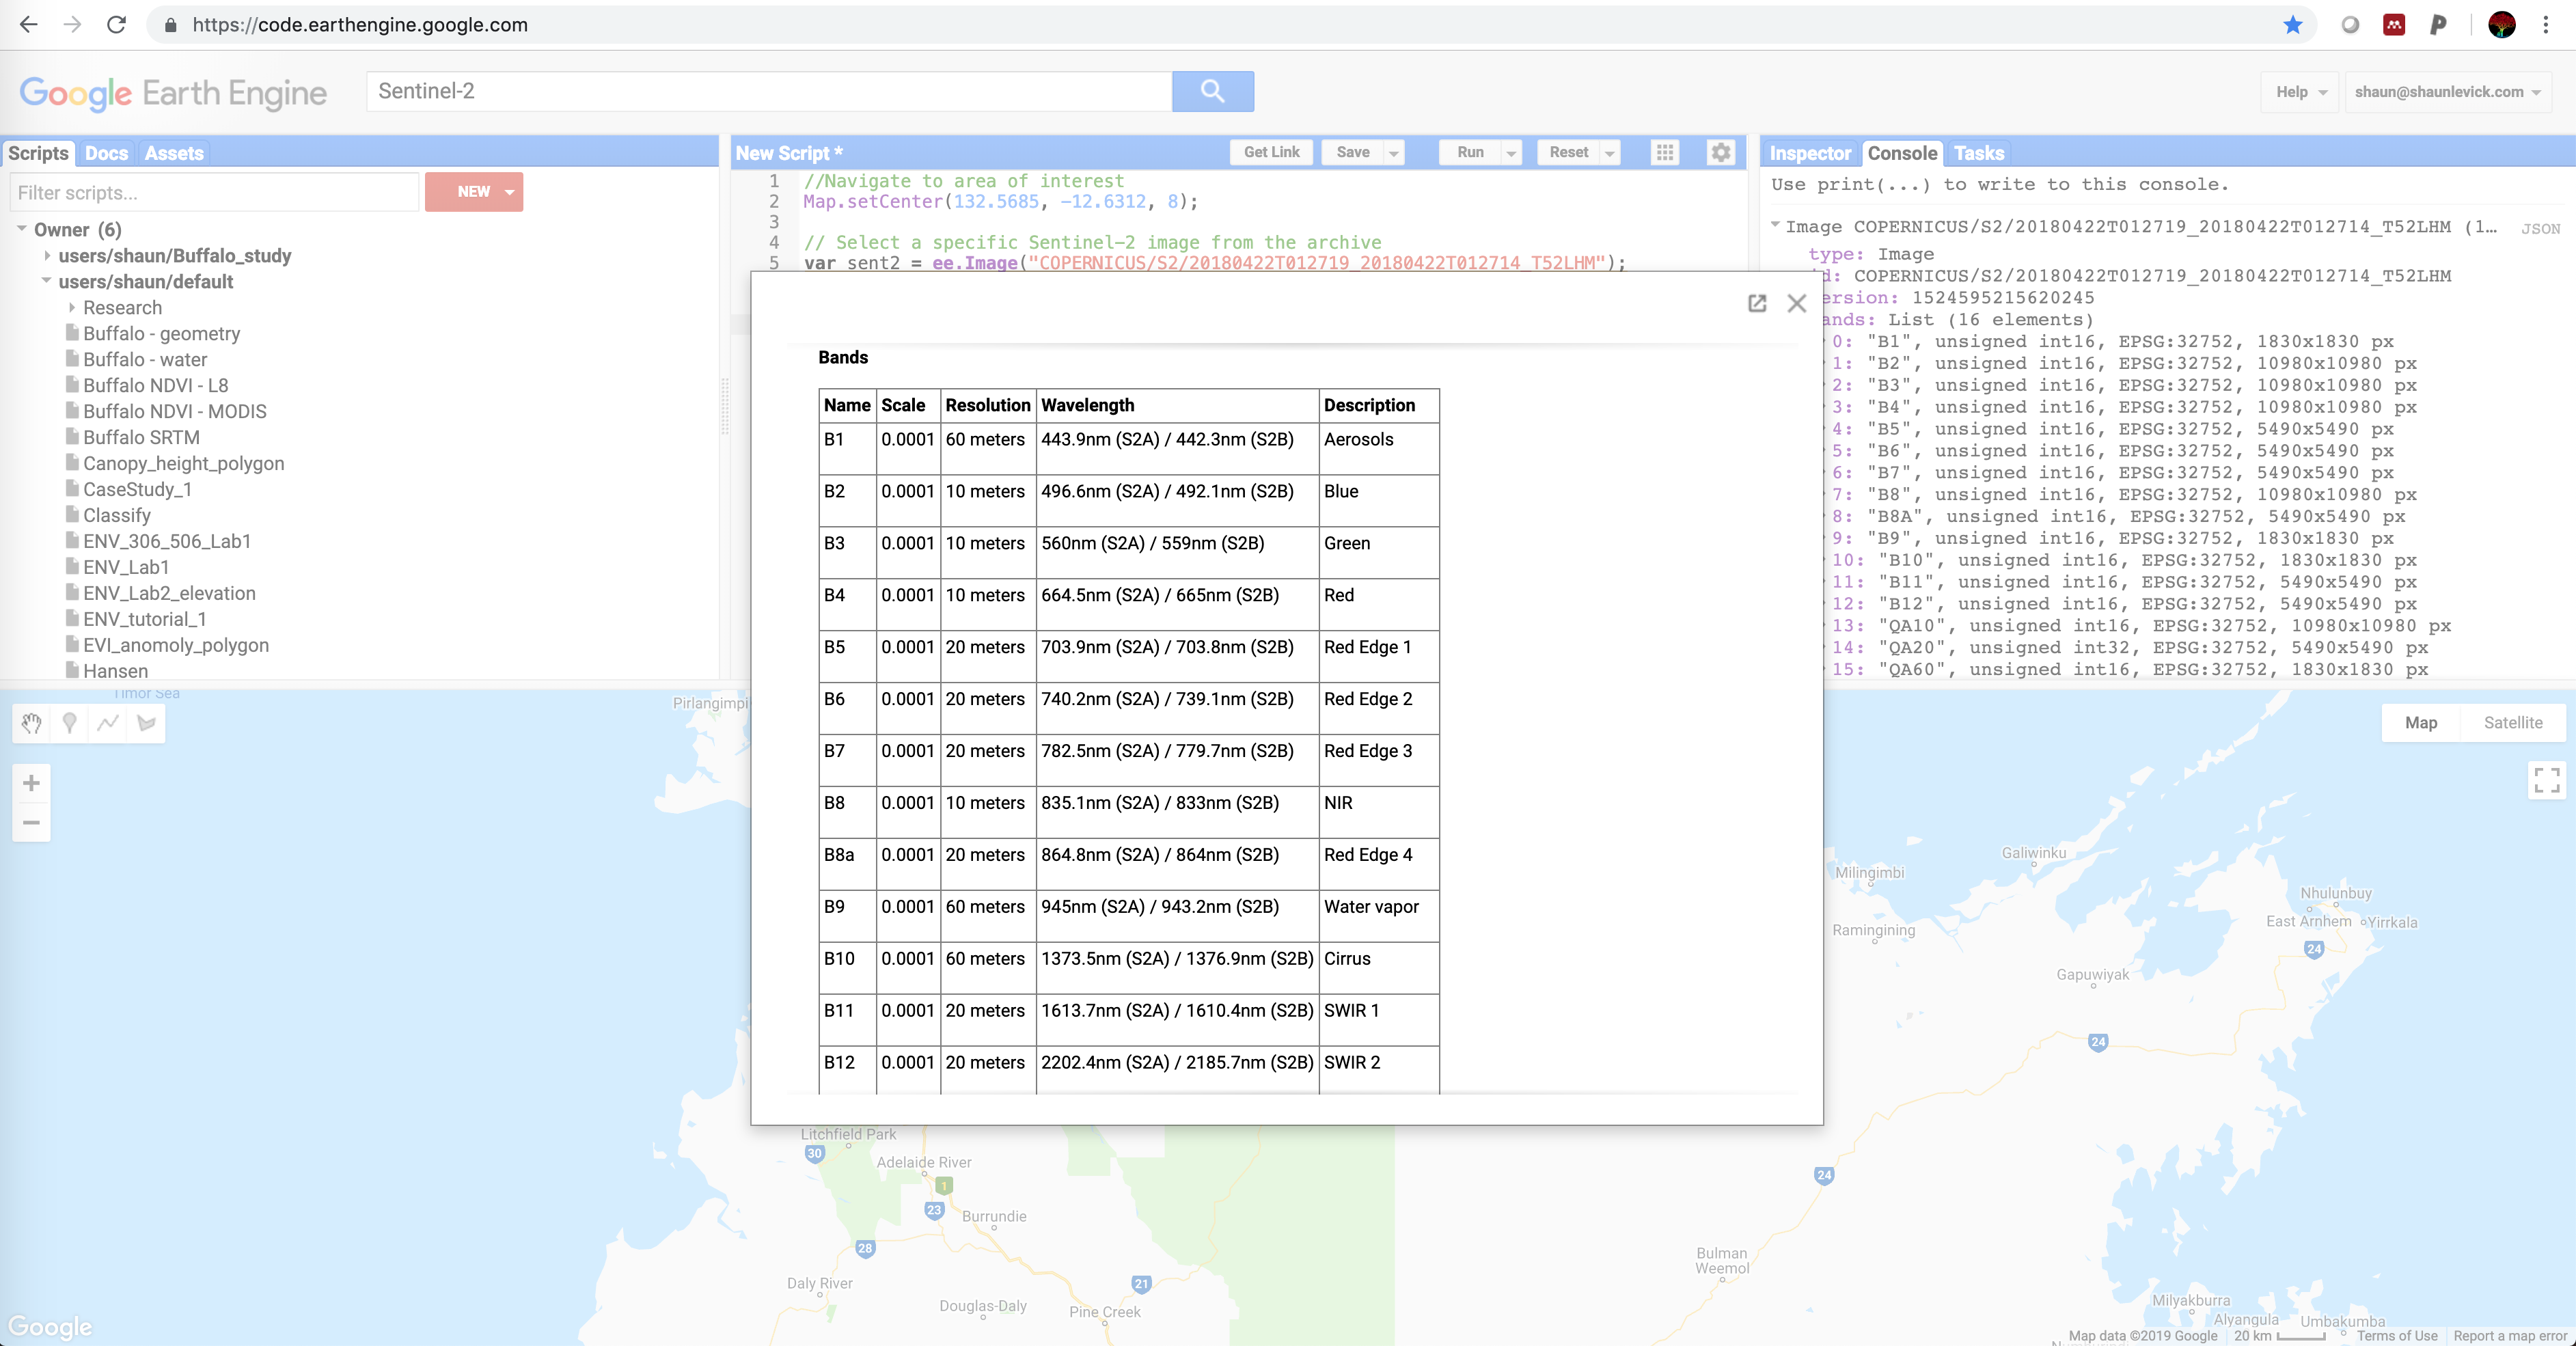Click the NEW script button
Viewport: 2576px width, 1346px height.
[473, 192]
